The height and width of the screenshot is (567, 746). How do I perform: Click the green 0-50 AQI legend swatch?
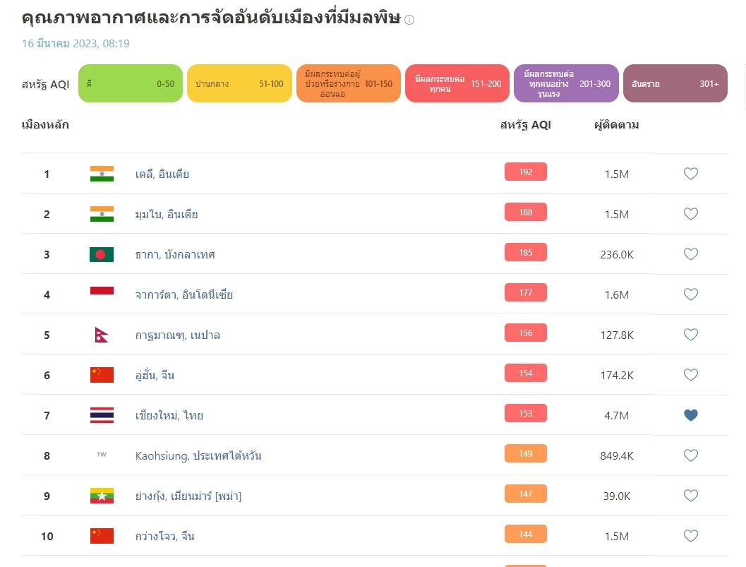tap(130, 83)
